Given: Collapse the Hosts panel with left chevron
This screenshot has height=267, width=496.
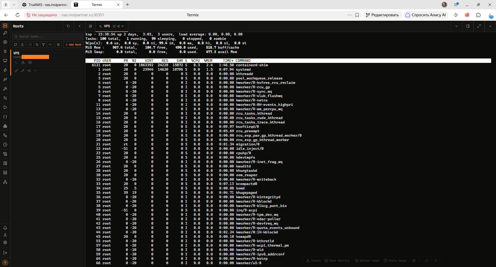Looking at the screenshot, I should pos(80,26).
